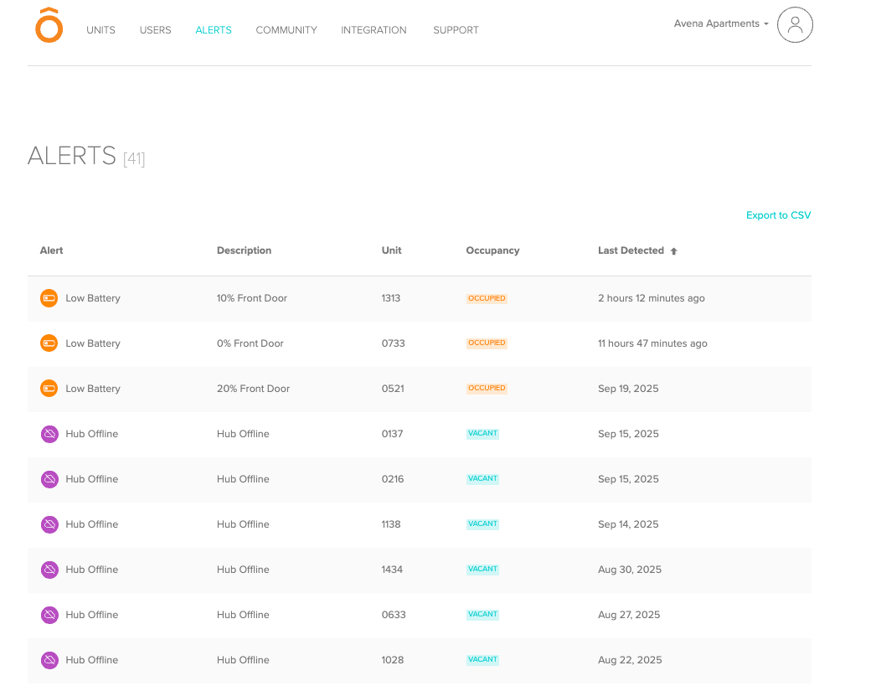Click the Low Battery label for unit 1313
This screenshot has height=686, width=881.
click(x=93, y=298)
